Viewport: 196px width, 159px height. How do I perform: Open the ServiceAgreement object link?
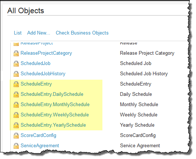click(40, 146)
